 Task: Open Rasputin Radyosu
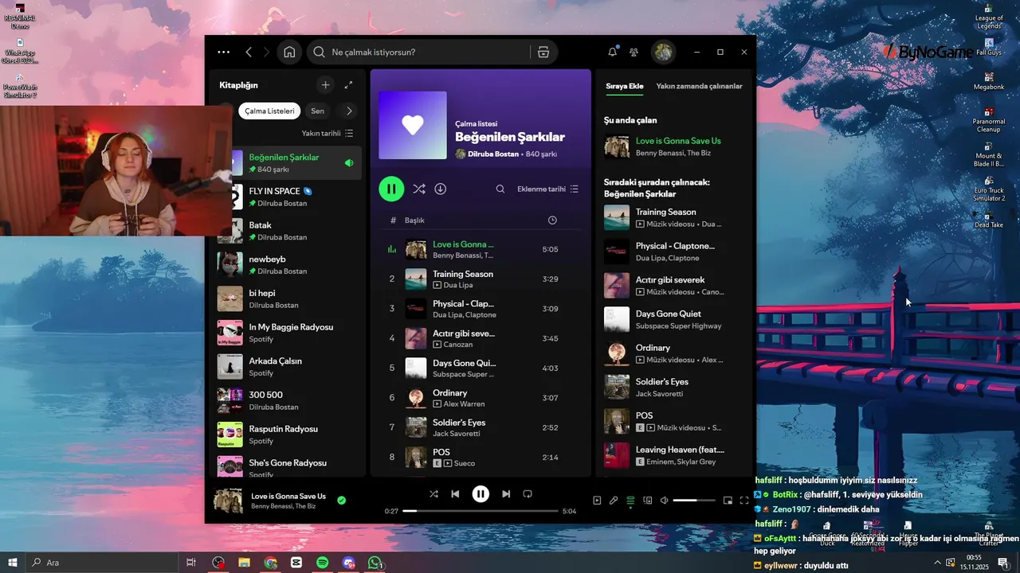(288, 435)
